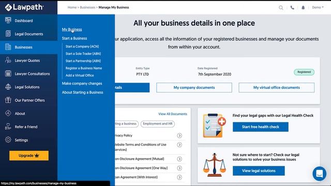331x186 pixels.
Task: Click the Home breadcrumb link
Action: click(72, 7)
